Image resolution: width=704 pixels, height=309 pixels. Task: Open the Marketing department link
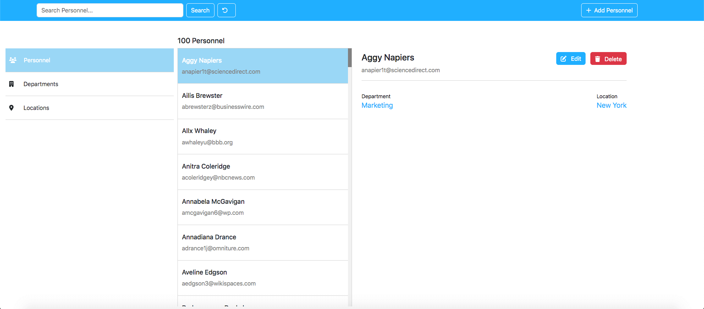(377, 105)
